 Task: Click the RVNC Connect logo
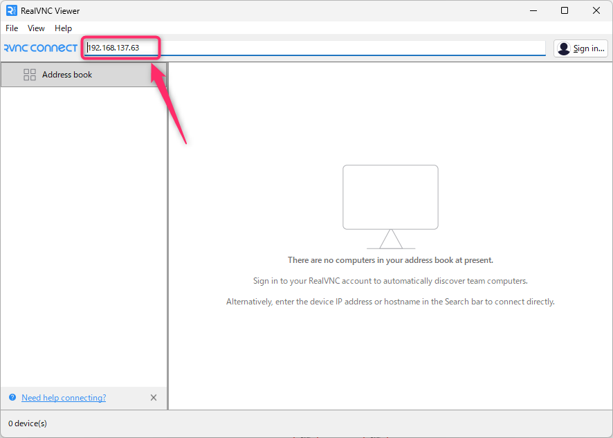[x=40, y=48]
